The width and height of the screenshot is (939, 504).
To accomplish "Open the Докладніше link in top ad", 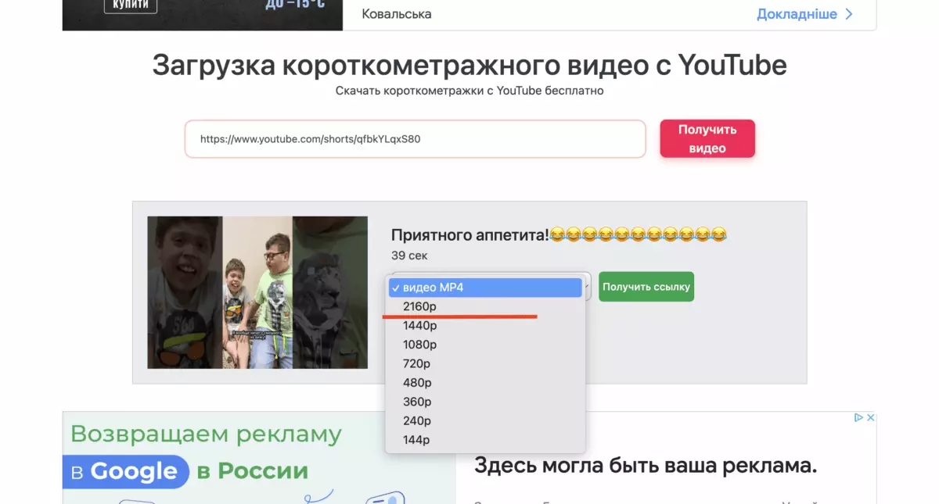I will (x=804, y=14).
